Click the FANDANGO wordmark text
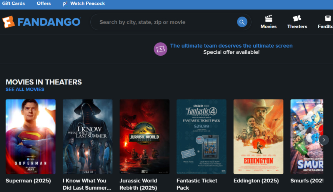Image resolution: width=333 pixels, height=192 pixels. (x=49, y=22)
